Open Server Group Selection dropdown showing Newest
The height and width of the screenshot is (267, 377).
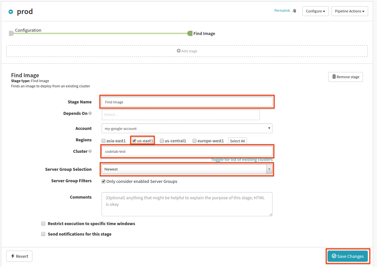(187, 169)
